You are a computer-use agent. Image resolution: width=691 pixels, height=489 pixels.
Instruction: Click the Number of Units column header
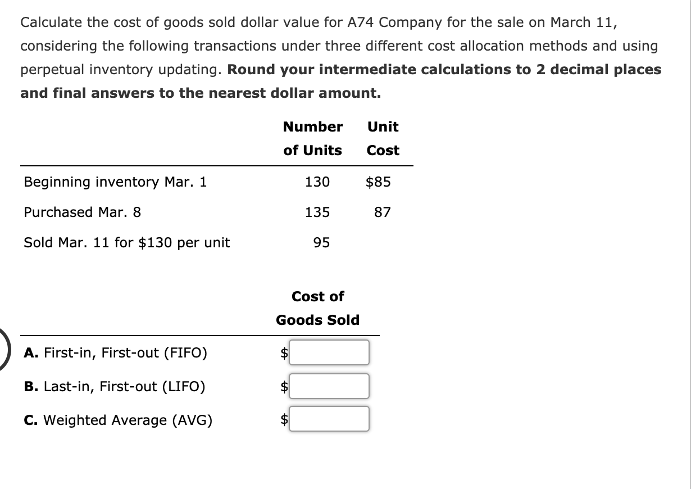(x=312, y=138)
